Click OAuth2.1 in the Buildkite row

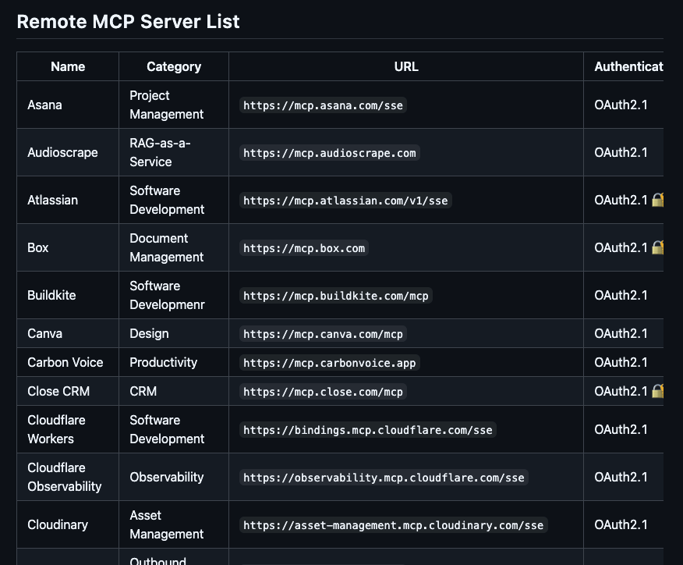pyautogui.click(x=621, y=295)
